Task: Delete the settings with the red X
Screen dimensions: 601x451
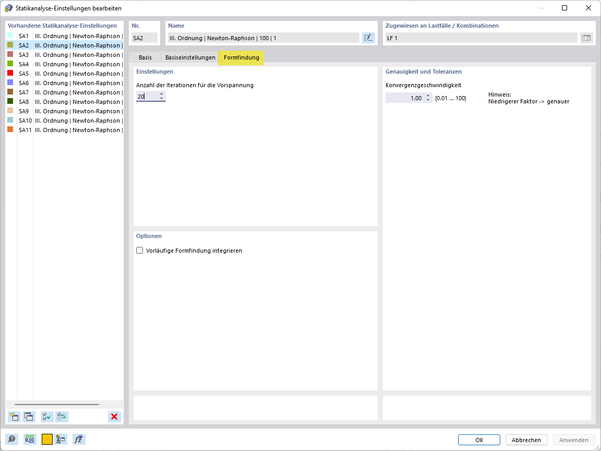Action: pos(114,417)
